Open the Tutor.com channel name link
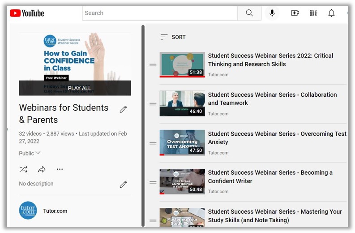The image size is (355, 233). coord(55,211)
